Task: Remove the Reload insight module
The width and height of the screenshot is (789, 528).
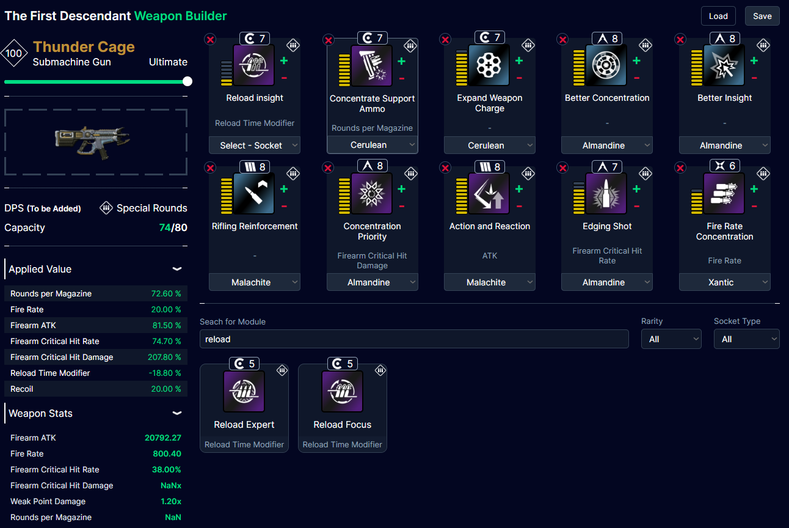Action: 210,40
